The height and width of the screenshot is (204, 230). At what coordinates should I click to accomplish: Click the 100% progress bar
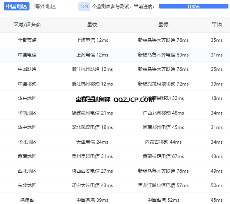coord(193,6)
